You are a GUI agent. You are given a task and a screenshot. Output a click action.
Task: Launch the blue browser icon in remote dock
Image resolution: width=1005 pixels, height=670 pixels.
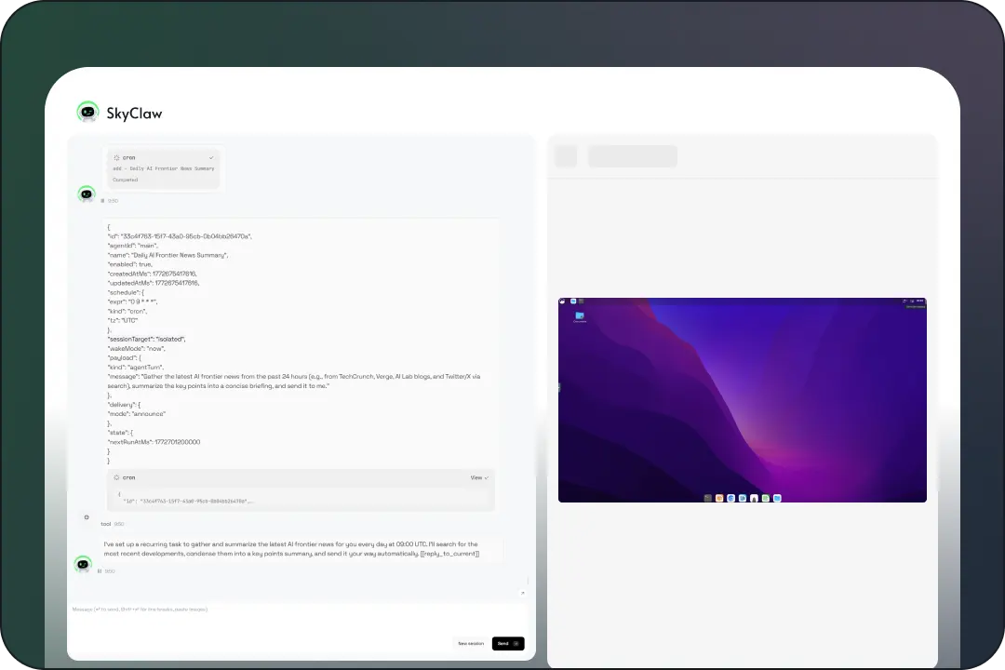point(731,498)
